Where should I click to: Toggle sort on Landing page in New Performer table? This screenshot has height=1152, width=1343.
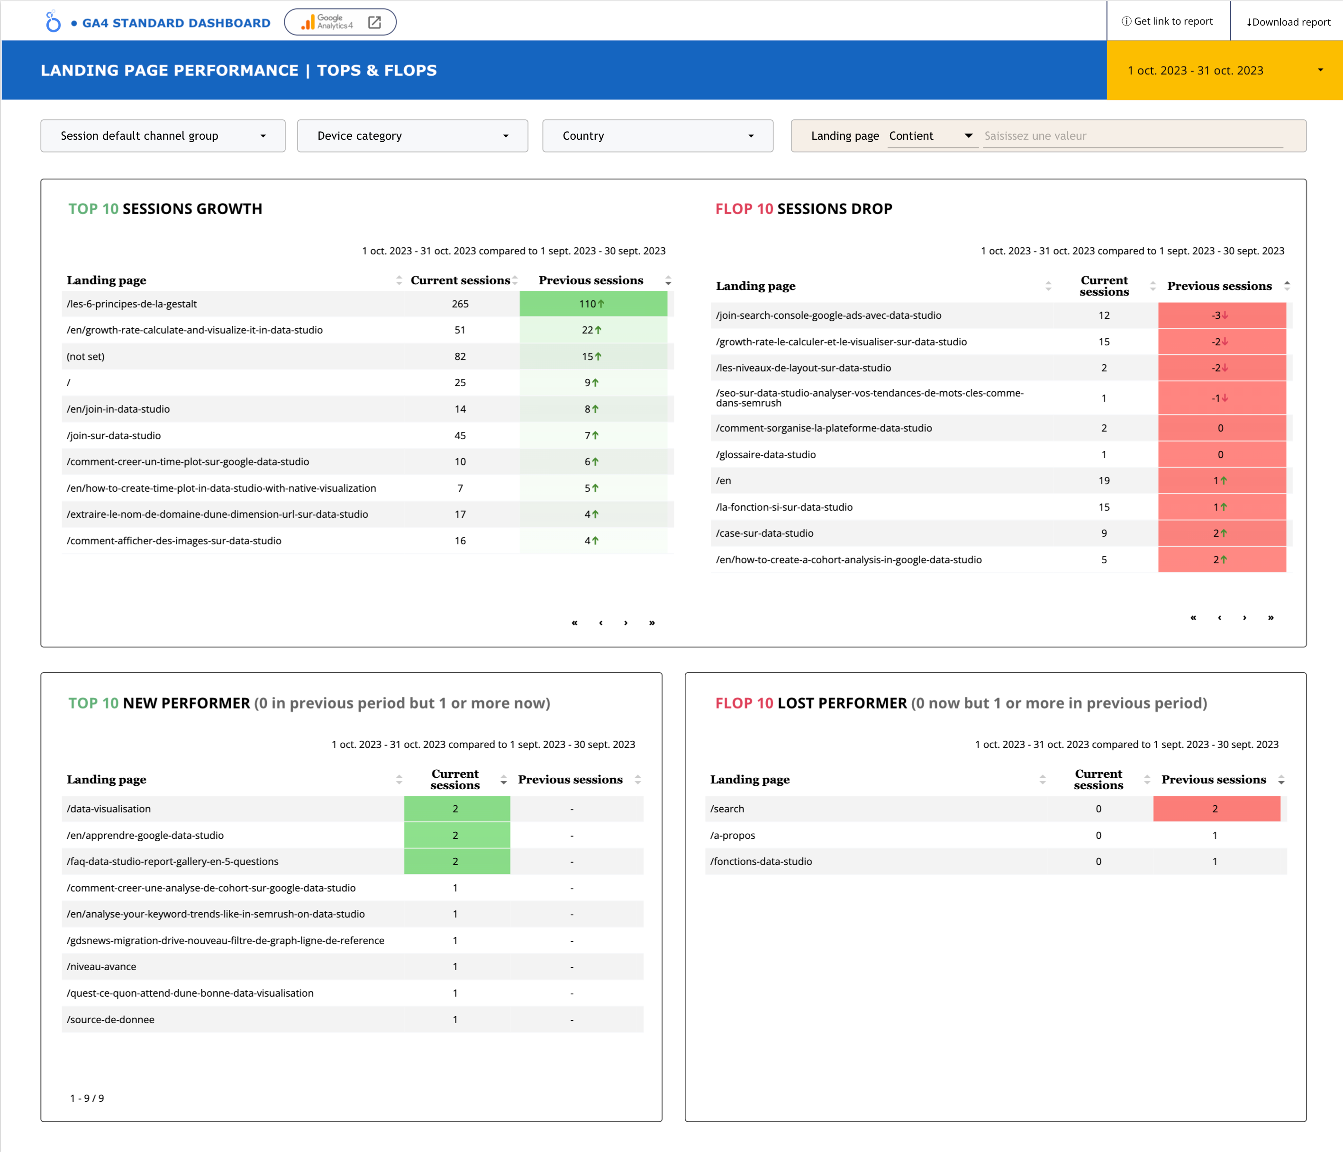click(x=399, y=779)
